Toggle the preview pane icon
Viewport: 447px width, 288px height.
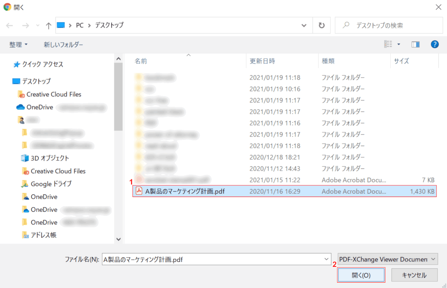coord(416,44)
